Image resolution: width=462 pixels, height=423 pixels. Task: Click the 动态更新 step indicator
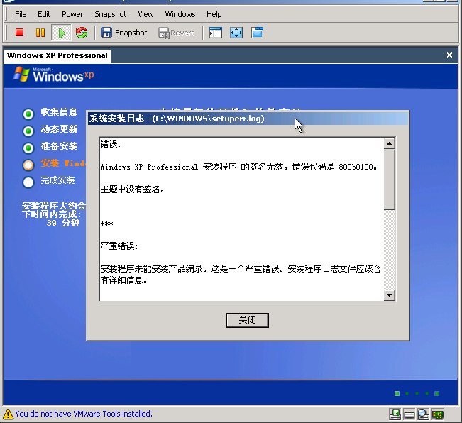point(28,131)
